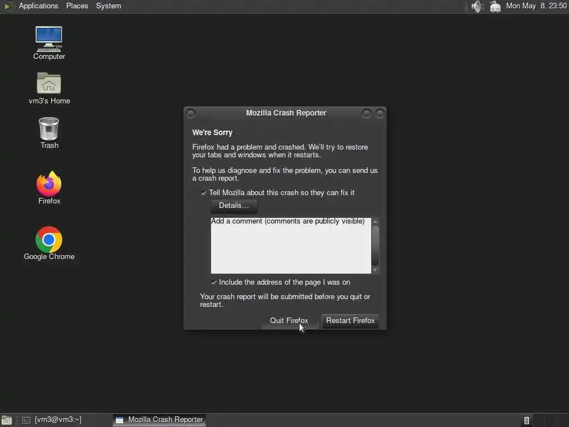Click the We're Sorry heading
The width and height of the screenshot is (569, 427).
click(x=212, y=132)
